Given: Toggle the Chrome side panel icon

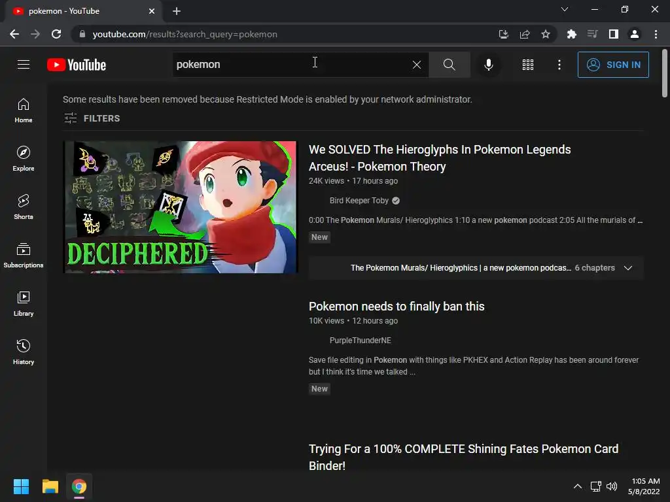Looking at the screenshot, I should click(614, 34).
